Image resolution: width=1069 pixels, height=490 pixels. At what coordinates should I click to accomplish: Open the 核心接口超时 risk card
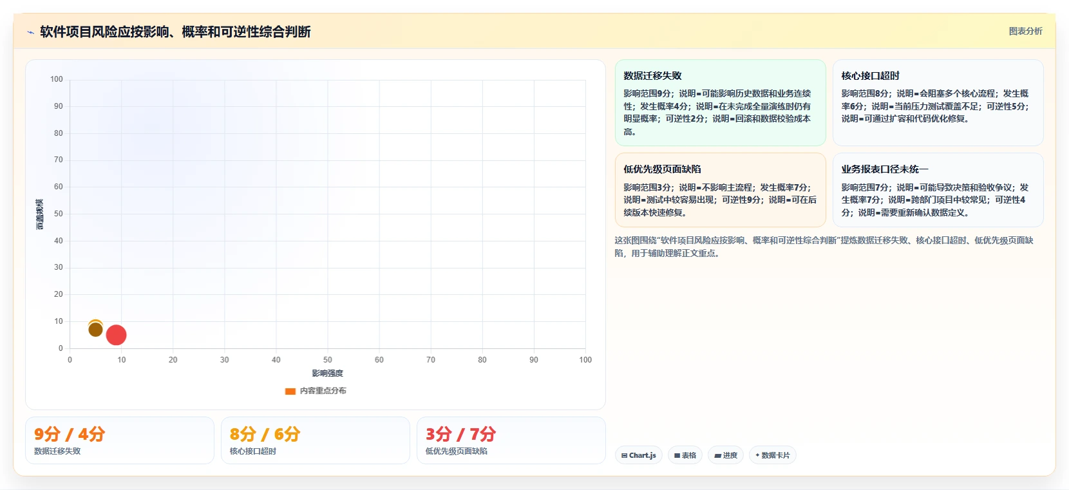pos(938,103)
